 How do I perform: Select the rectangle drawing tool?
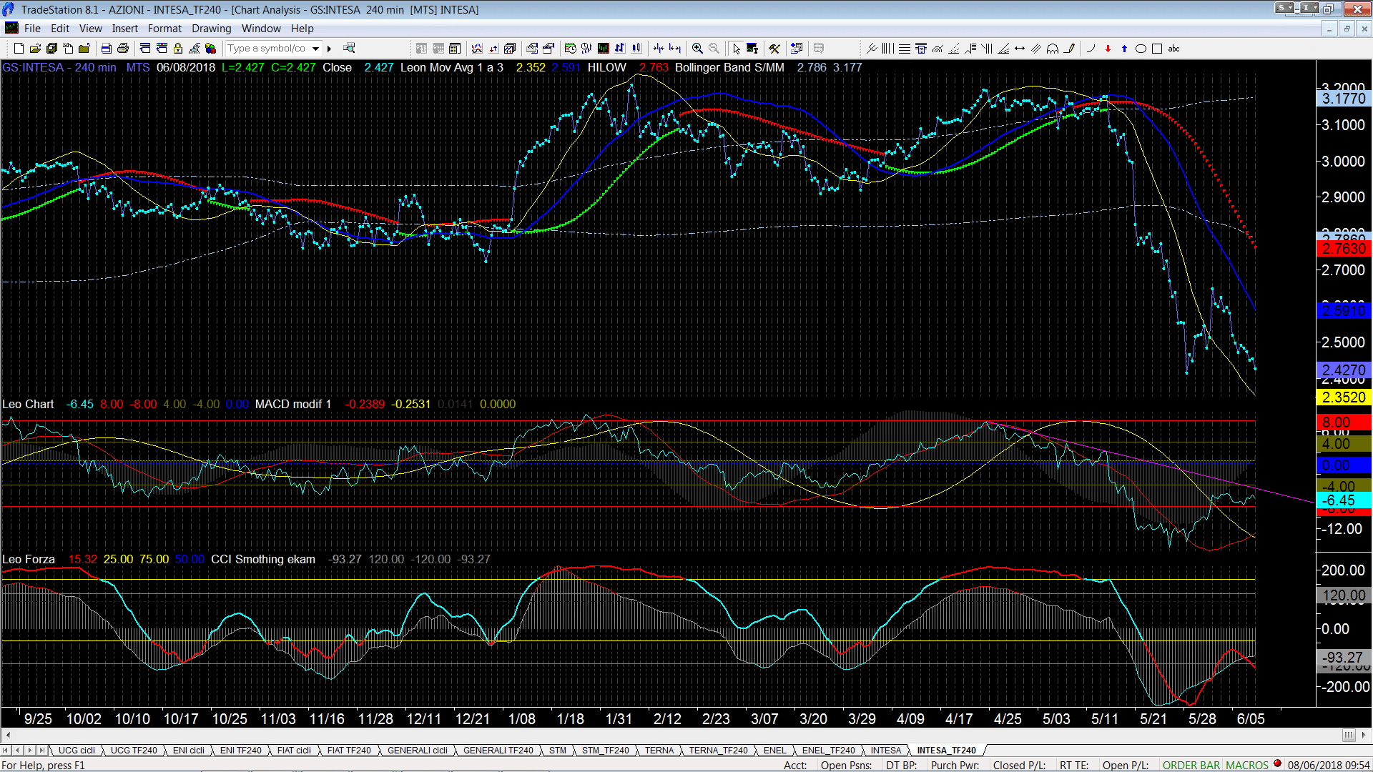pos(1157,49)
